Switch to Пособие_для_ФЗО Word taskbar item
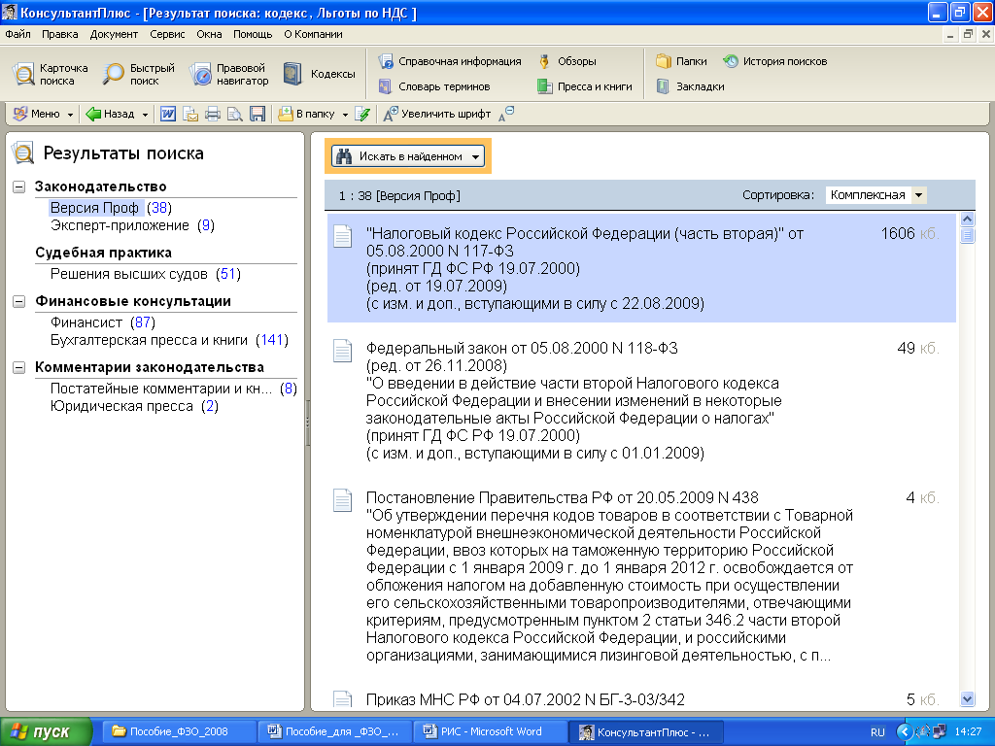This screenshot has height=746, width=995. (x=334, y=732)
